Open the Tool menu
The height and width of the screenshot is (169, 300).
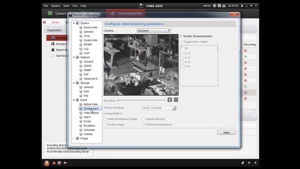tap(75, 6)
